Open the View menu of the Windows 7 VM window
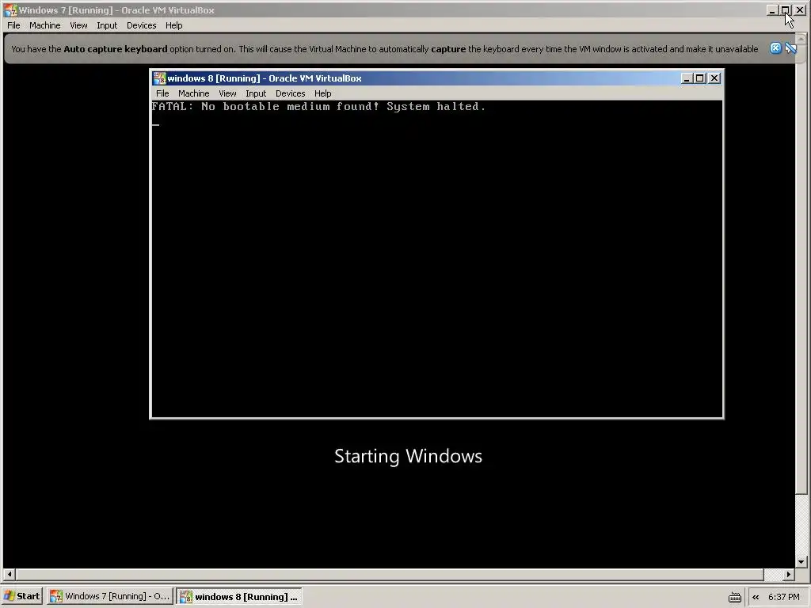811x608 pixels. click(78, 25)
